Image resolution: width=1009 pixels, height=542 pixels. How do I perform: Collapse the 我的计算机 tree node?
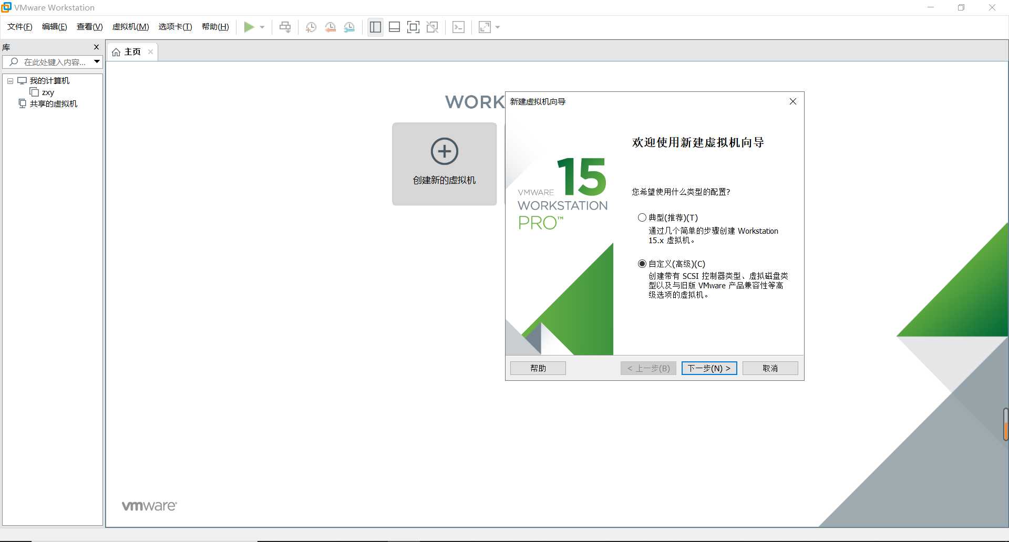(x=10, y=81)
